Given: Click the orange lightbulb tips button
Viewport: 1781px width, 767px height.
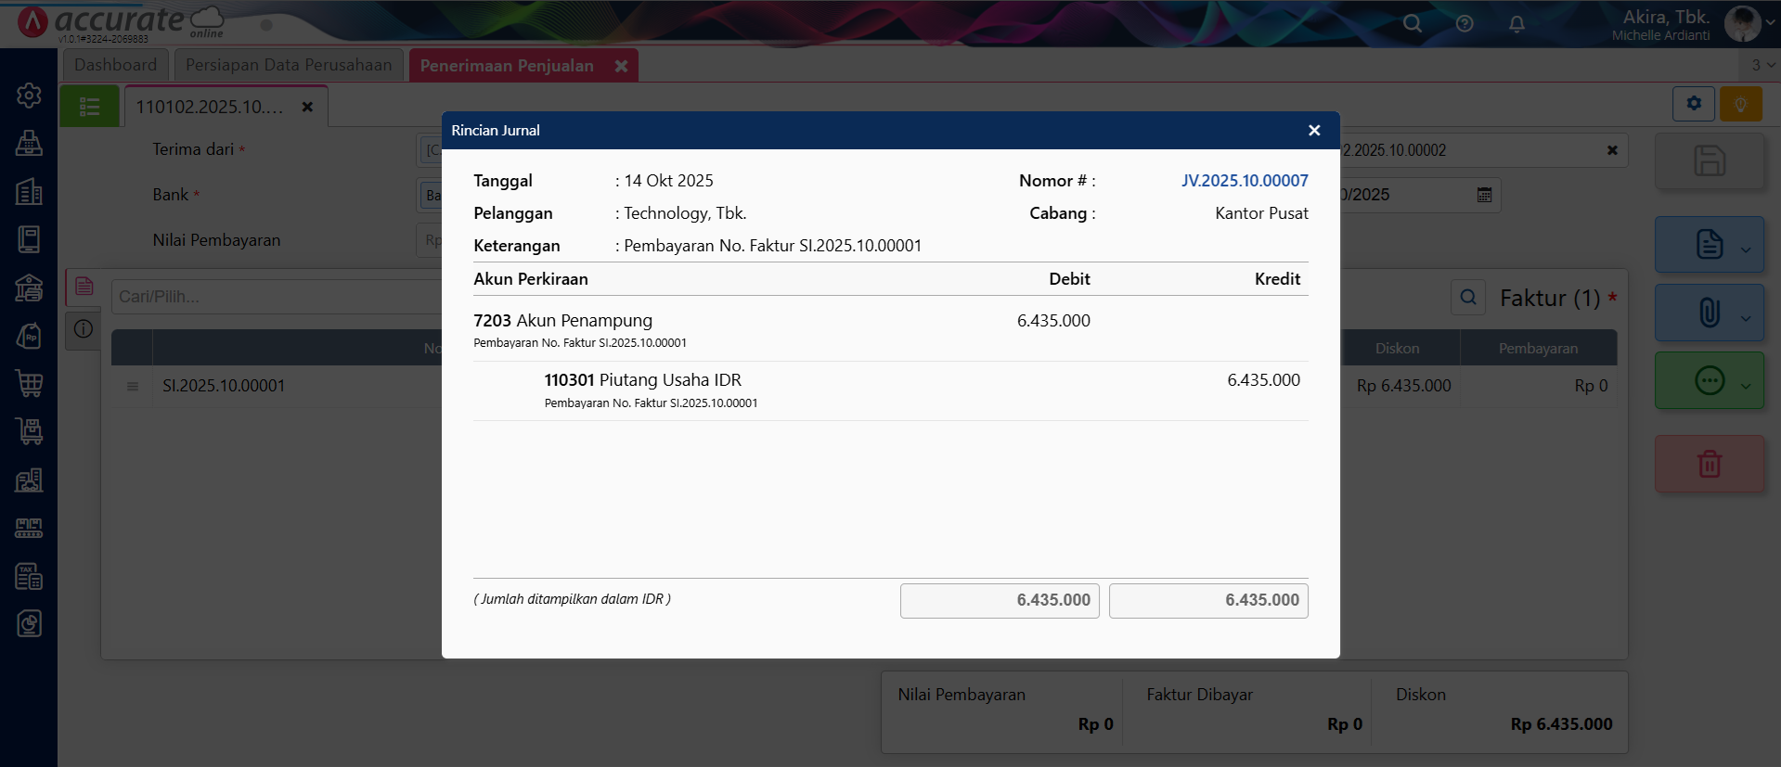Looking at the screenshot, I should click(x=1740, y=104).
